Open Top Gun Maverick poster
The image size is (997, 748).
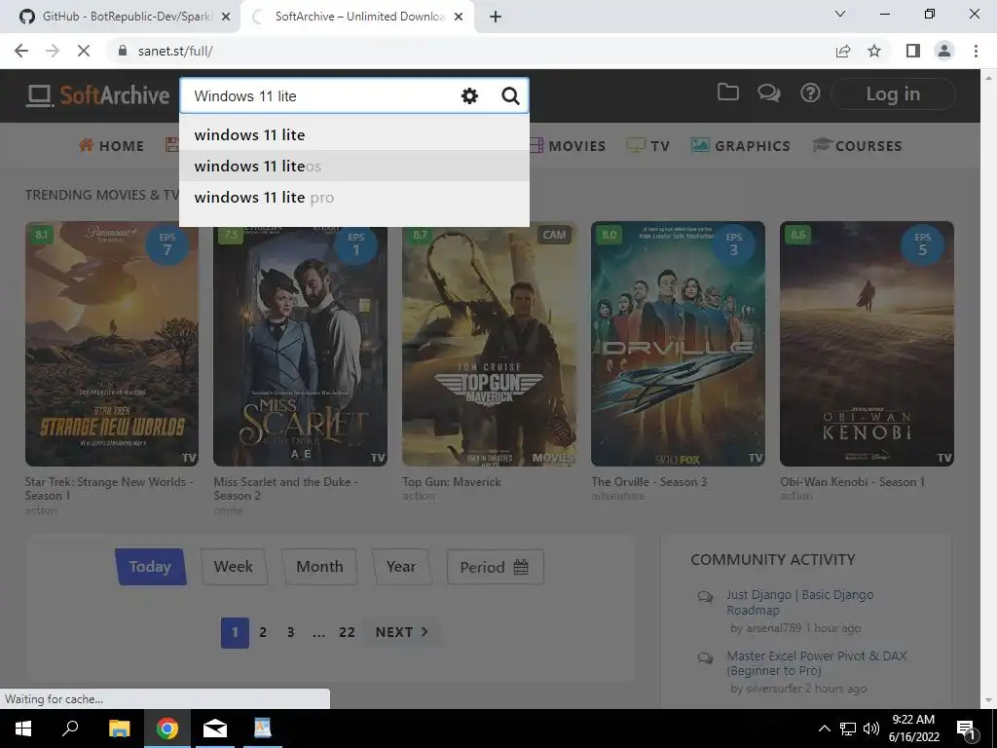tap(489, 344)
